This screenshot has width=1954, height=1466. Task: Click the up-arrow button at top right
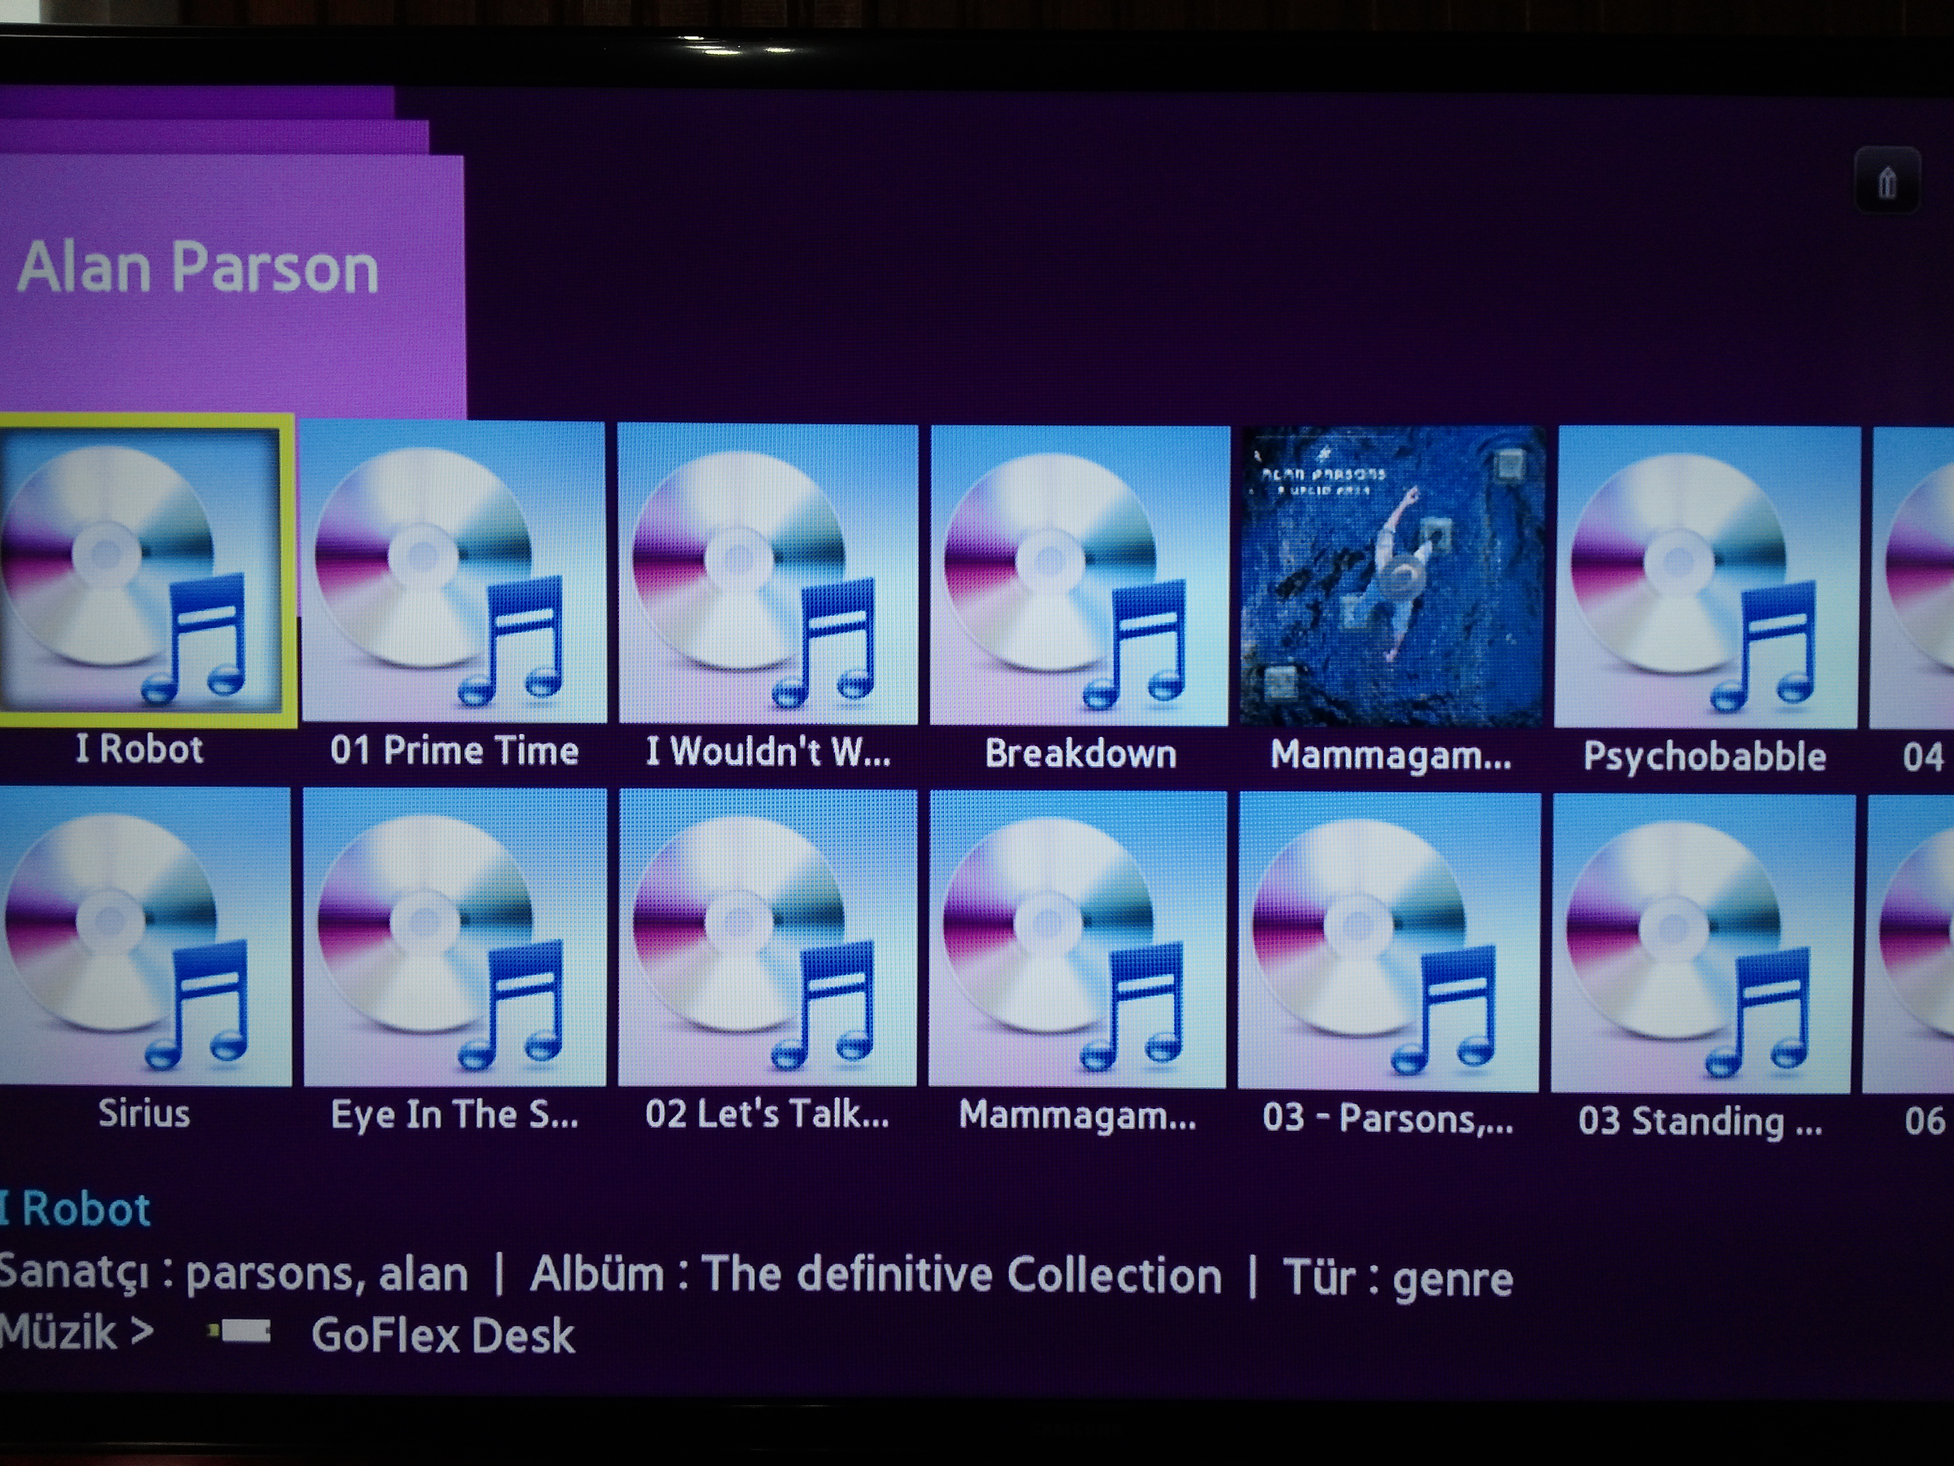tap(1887, 182)
